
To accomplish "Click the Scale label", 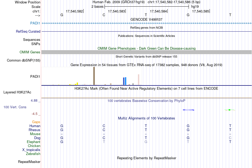I will click(x=36, y=7).
